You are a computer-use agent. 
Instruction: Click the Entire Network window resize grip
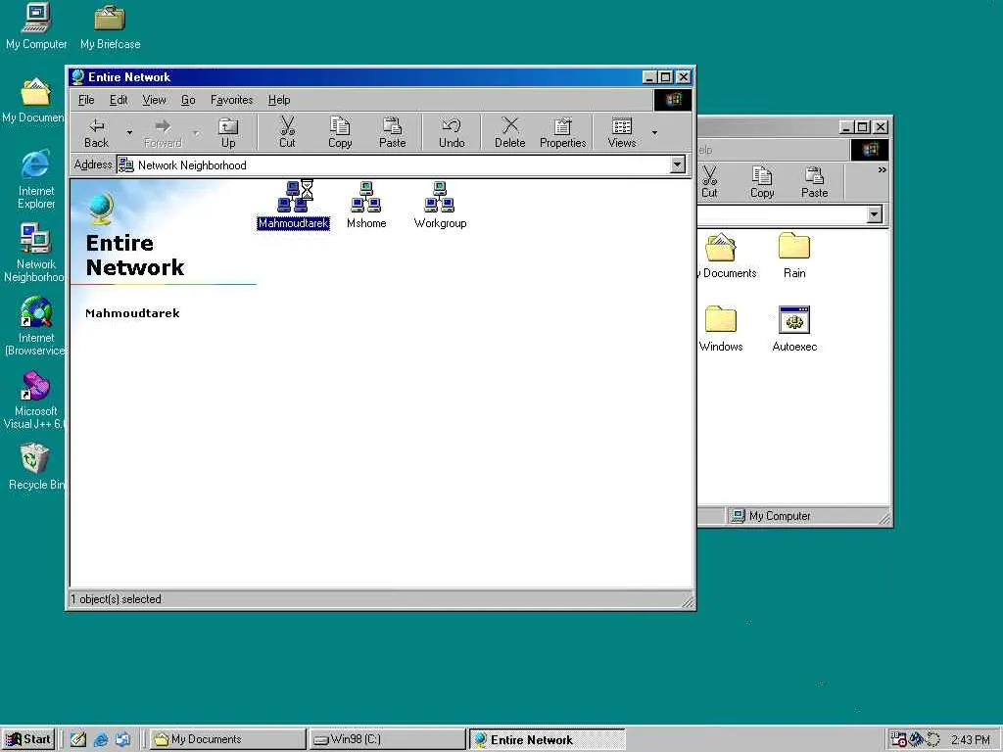point(688,600)
